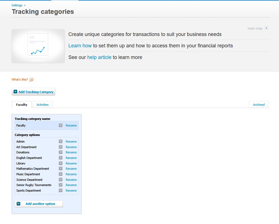The width and height of the screenshot is (279, 224).
Task: Click Add another option button
Action: point(39,204)
